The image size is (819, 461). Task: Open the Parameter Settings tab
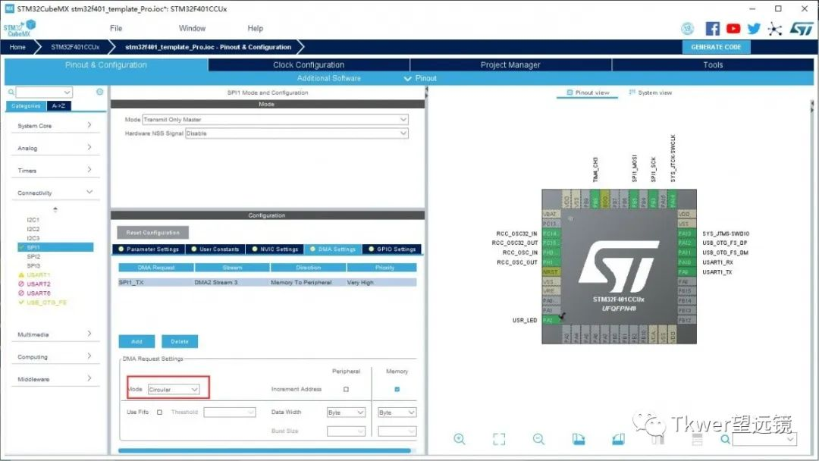[x=149, y=249]
